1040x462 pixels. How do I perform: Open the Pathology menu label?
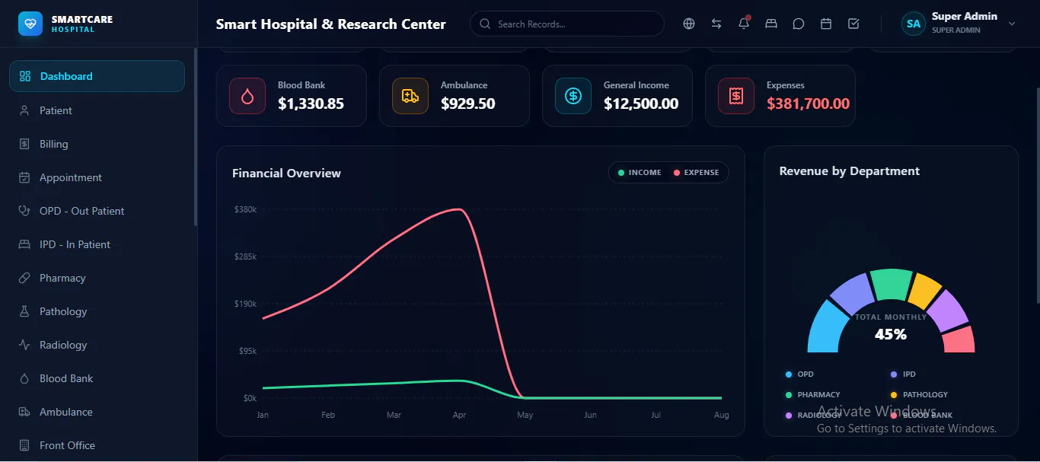coord(63,311)
